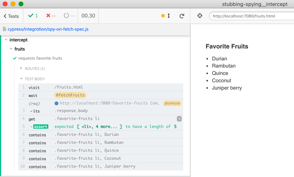Click the @fetchFruits alias badge

[70, 95]
